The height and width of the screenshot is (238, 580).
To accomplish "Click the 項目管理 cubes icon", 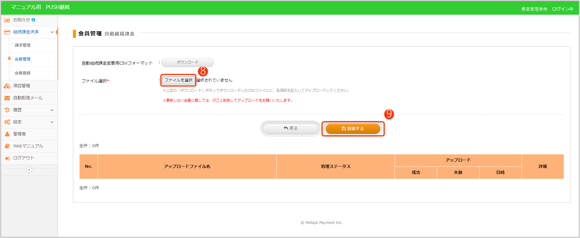I will 7,86.
